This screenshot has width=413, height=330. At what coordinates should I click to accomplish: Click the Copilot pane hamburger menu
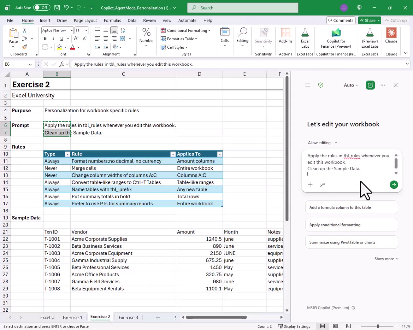coord(308,85)
